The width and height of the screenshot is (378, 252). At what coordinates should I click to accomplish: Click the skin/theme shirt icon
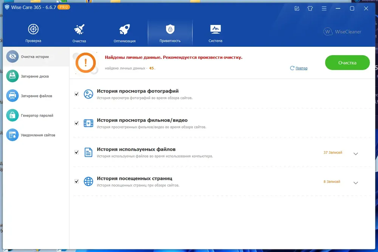[x=310, y=8]
